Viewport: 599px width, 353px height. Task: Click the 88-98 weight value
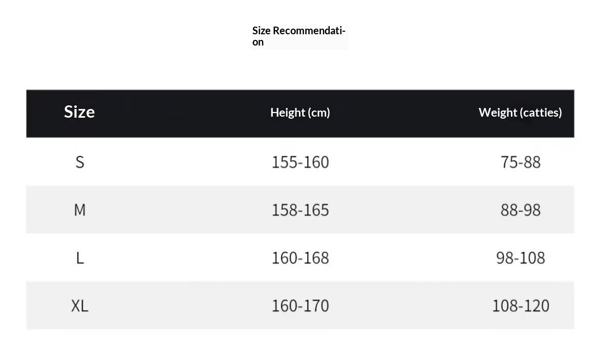coord(520,210)
